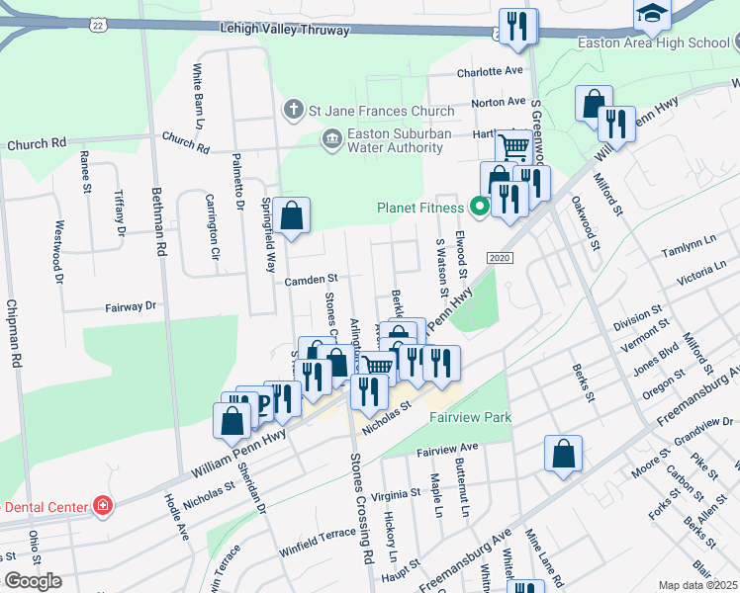Click the Ranee St label
Viewport: 740px width, 593px height.
(x=85, y=172)
